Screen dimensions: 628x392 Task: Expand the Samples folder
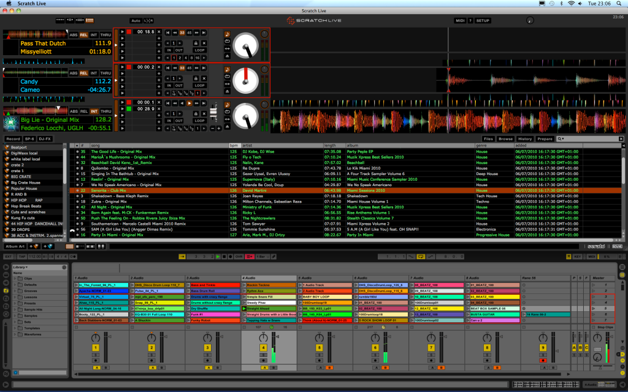coord(15,315)
